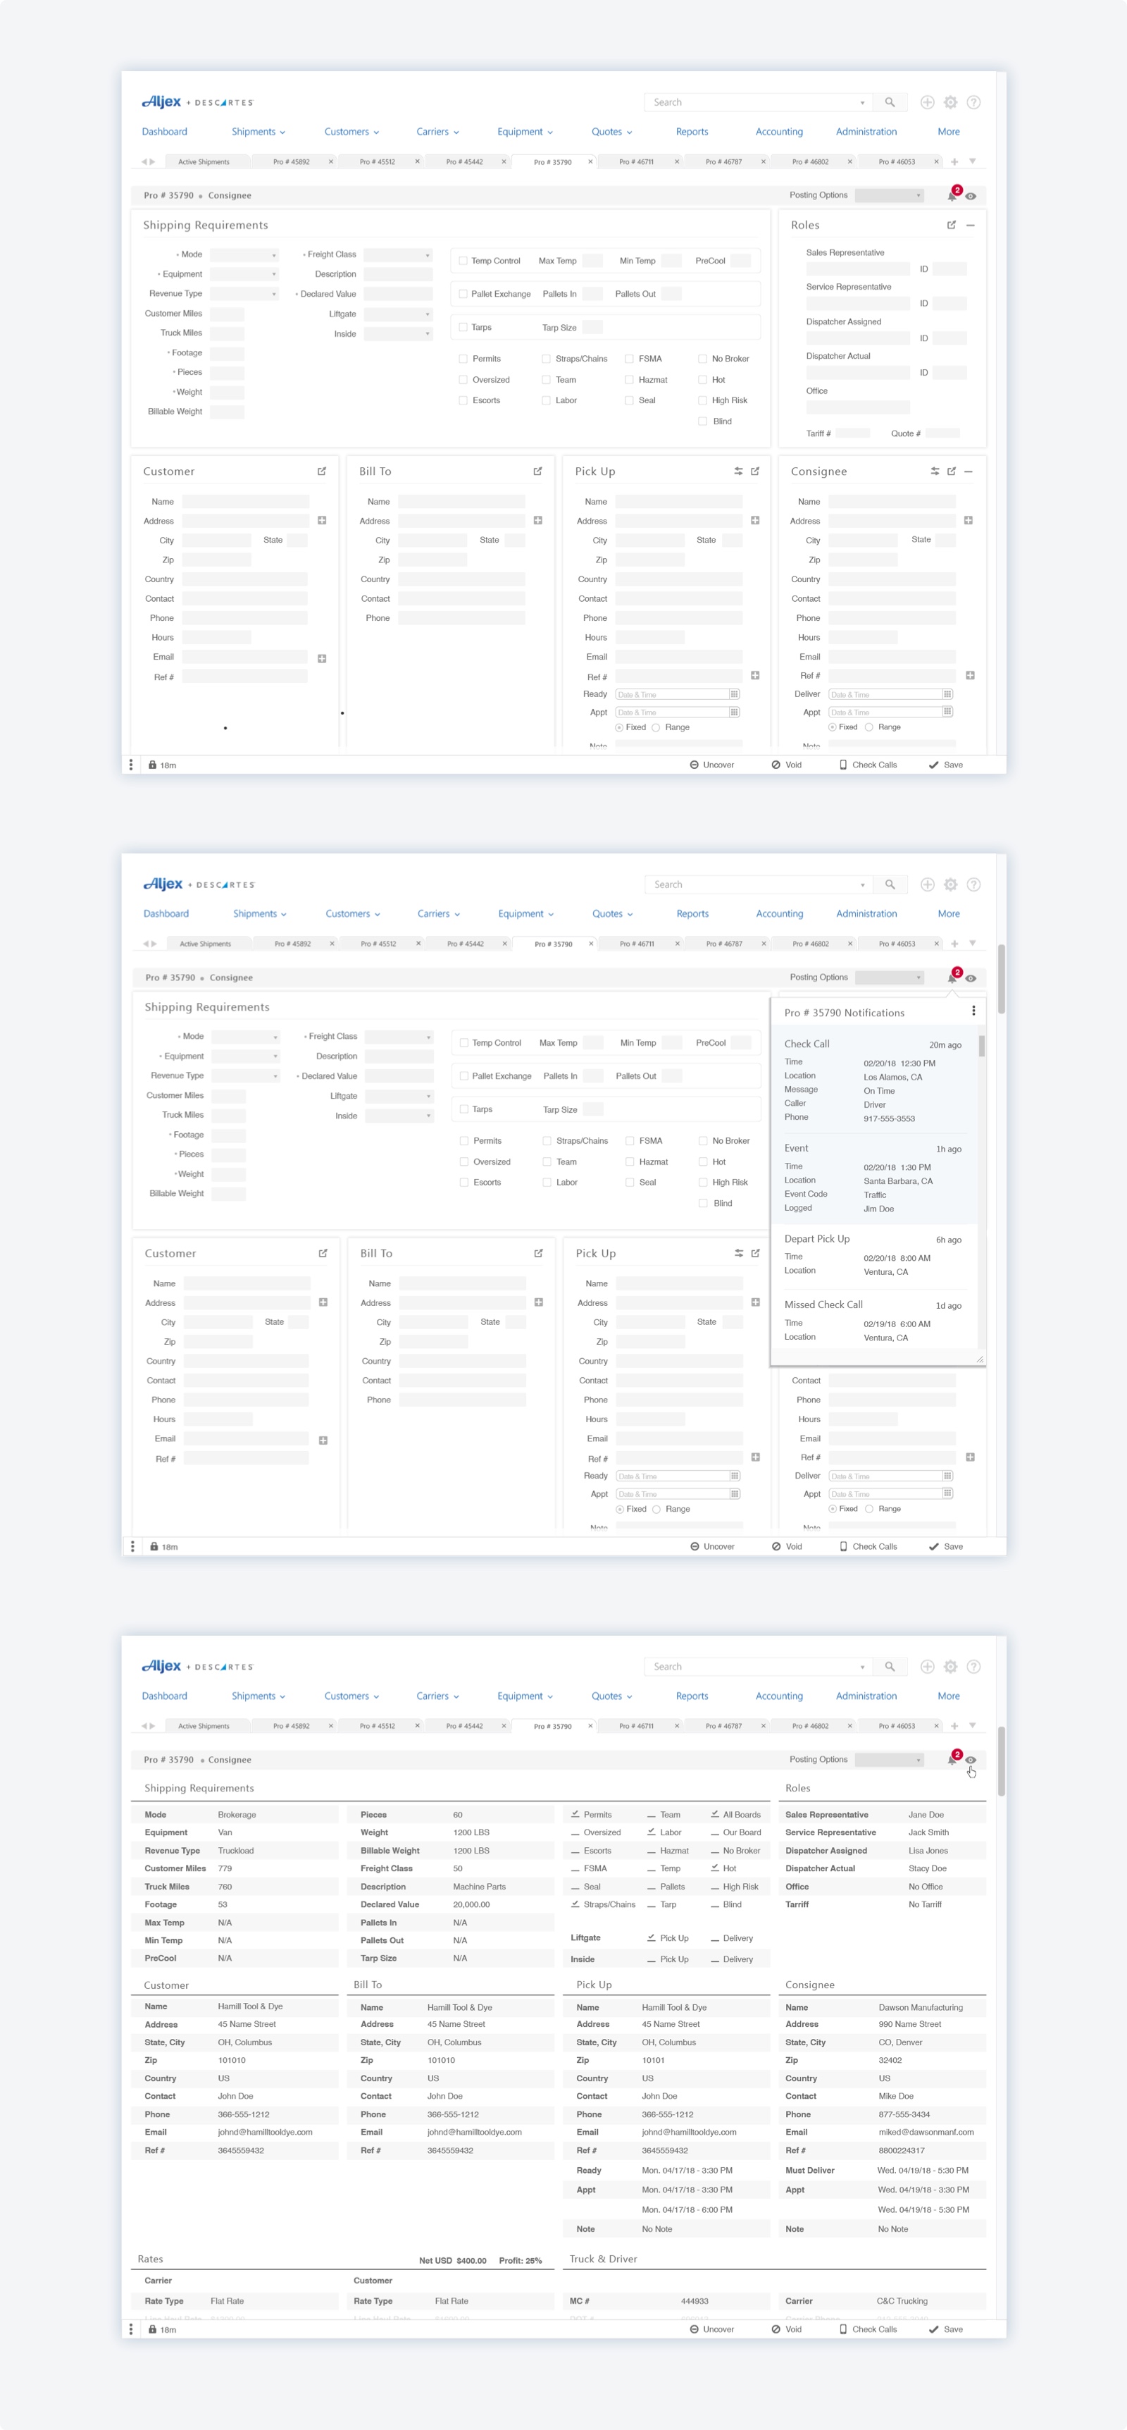Click the notification bell in the middle screen
Image resolution: width=1127 pixels, height=2430 pixels.
(952, 978)
